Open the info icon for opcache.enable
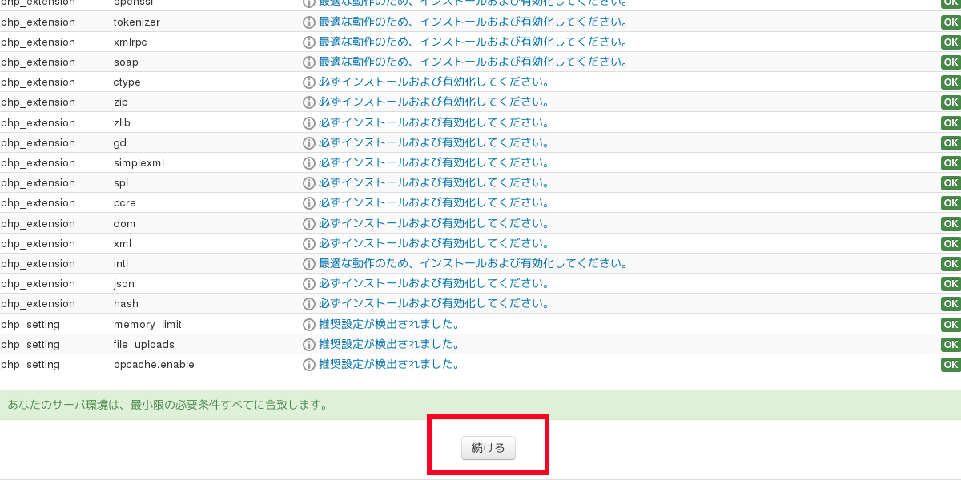 coord(308,364)
